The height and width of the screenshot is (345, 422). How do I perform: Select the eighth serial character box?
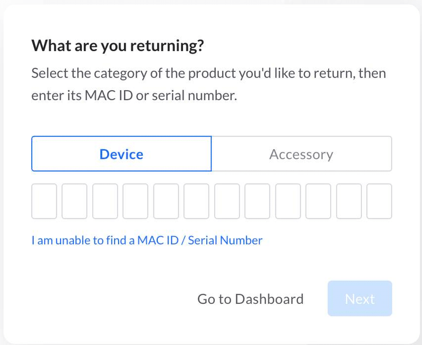point(257,201)
